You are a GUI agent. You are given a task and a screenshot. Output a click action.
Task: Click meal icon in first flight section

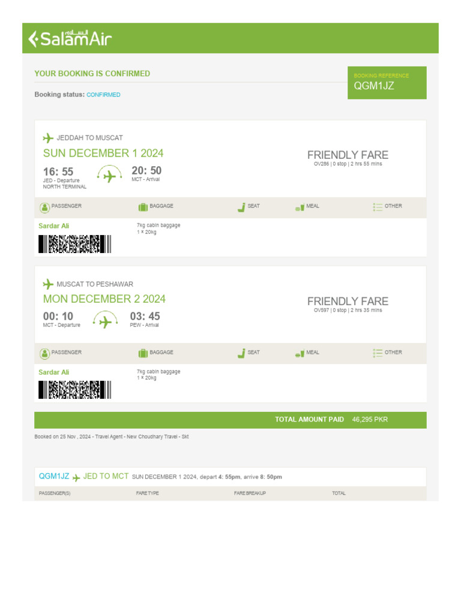point(300,207)
